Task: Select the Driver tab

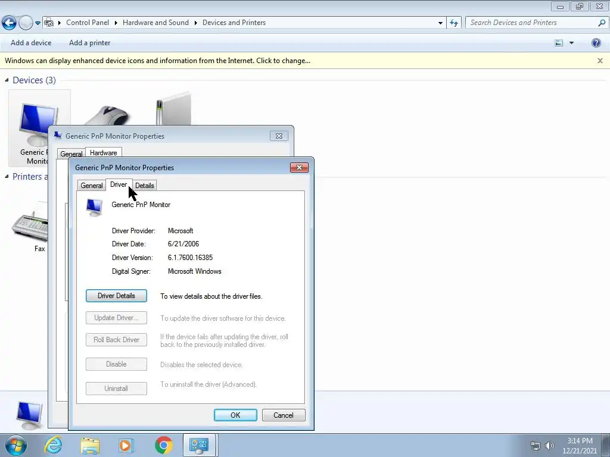Action: pyautogui.click(x=119, y=184)
